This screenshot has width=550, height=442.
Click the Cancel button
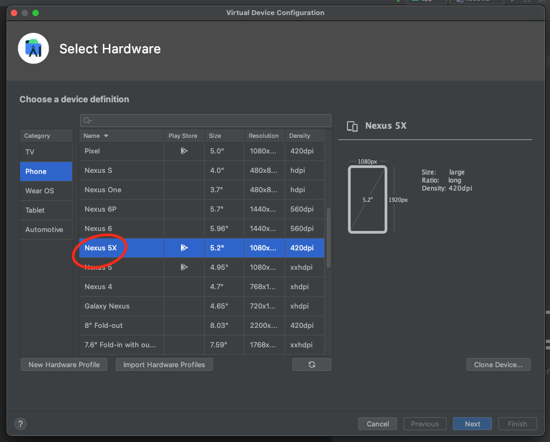[378, 424]
